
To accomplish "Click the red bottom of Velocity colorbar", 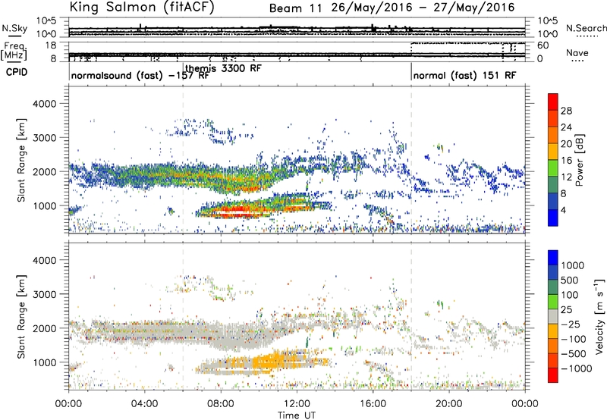I will click(x=553, y=375).
